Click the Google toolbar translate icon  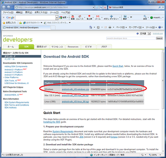pos(125,17)
